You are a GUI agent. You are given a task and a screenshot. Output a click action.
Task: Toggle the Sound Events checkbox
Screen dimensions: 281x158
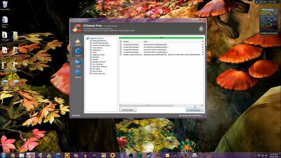(91, 71)
